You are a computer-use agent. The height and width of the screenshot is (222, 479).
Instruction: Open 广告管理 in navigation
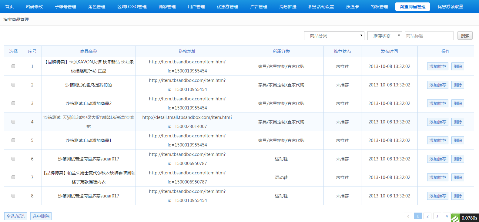pos(259,7)
